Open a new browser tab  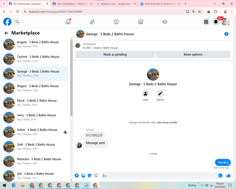[185, 4]
